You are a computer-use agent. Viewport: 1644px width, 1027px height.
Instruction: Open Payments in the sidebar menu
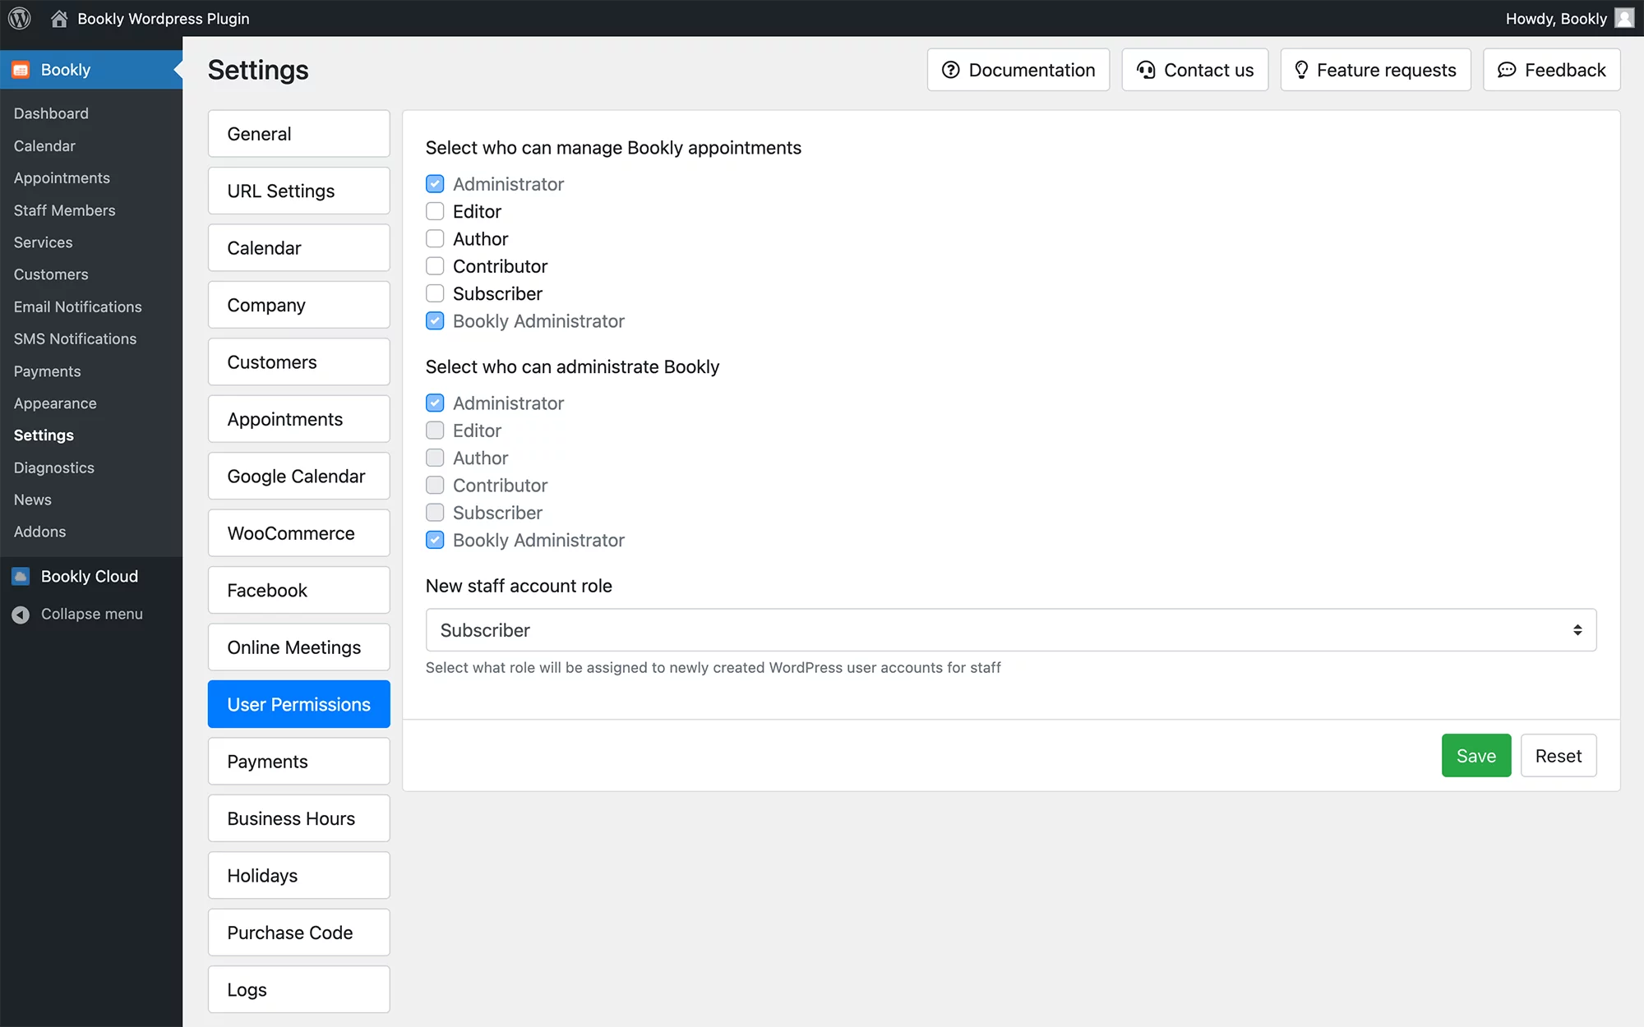(47, 371)
